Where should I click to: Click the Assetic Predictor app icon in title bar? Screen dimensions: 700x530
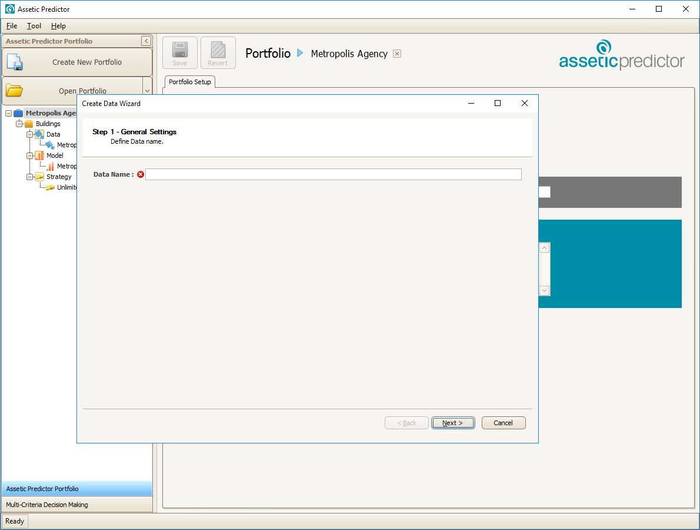coord(10,9)
